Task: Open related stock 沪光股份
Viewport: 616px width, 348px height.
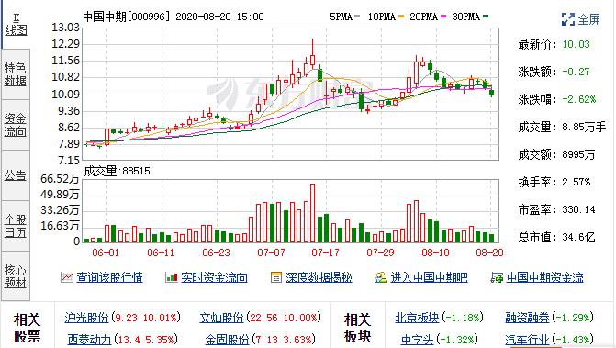Action: point(86,318)
